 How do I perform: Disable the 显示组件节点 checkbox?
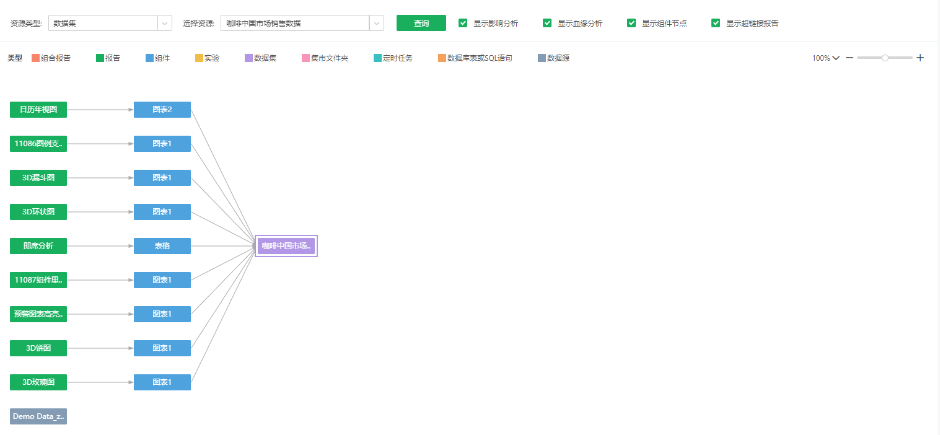(631, 23)
